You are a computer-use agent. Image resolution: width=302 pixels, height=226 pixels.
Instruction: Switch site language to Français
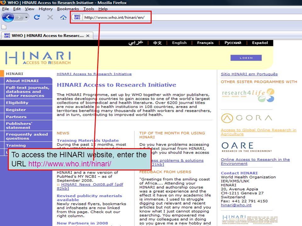point(205,43)
